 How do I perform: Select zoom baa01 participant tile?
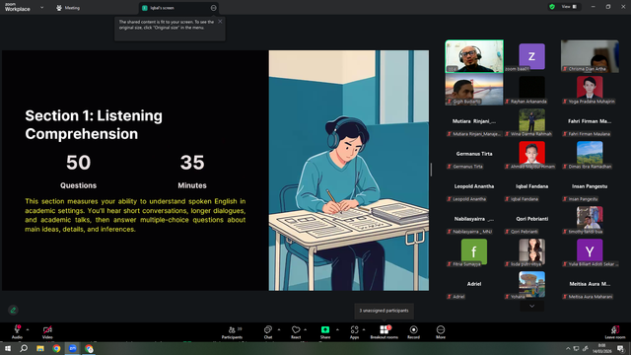point(531,56)
